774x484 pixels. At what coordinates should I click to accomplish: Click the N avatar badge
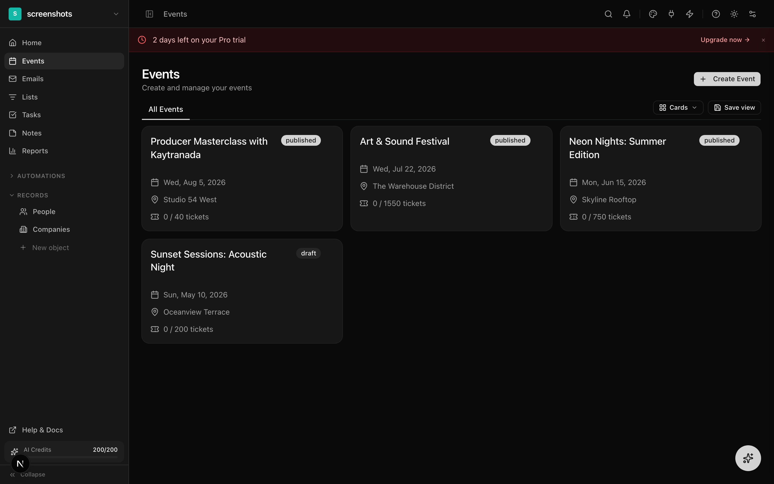click(20, 464)
